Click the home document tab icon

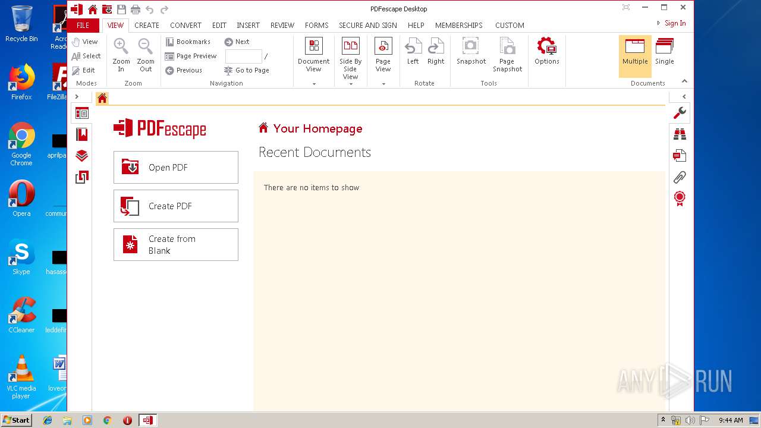[102, 99]
